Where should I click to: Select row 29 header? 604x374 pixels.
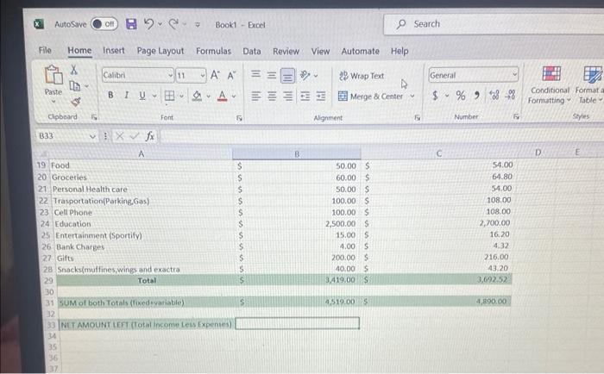click(x=48, y=281)
